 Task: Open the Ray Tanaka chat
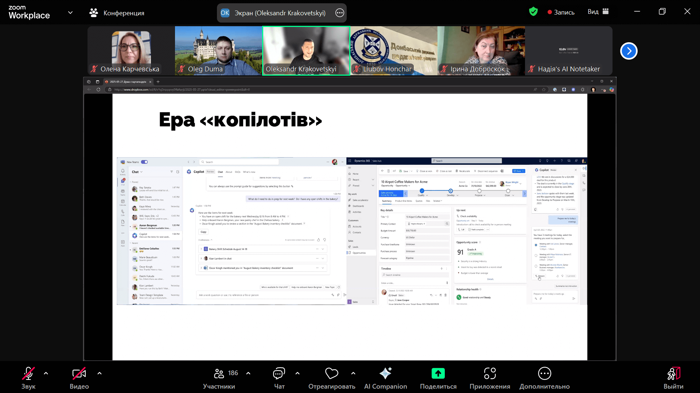coord(156,189)
